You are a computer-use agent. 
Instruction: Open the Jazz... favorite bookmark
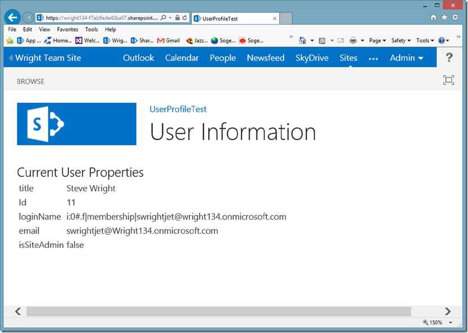pos(197,40)
